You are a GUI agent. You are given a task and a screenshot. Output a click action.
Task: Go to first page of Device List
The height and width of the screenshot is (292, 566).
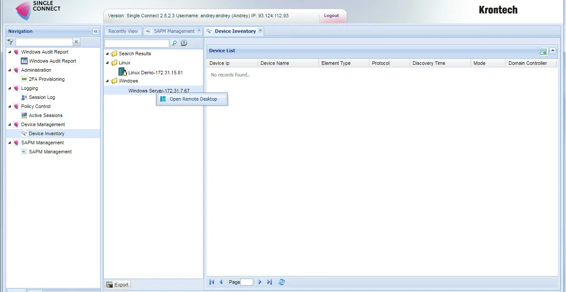tap(212, 282)
